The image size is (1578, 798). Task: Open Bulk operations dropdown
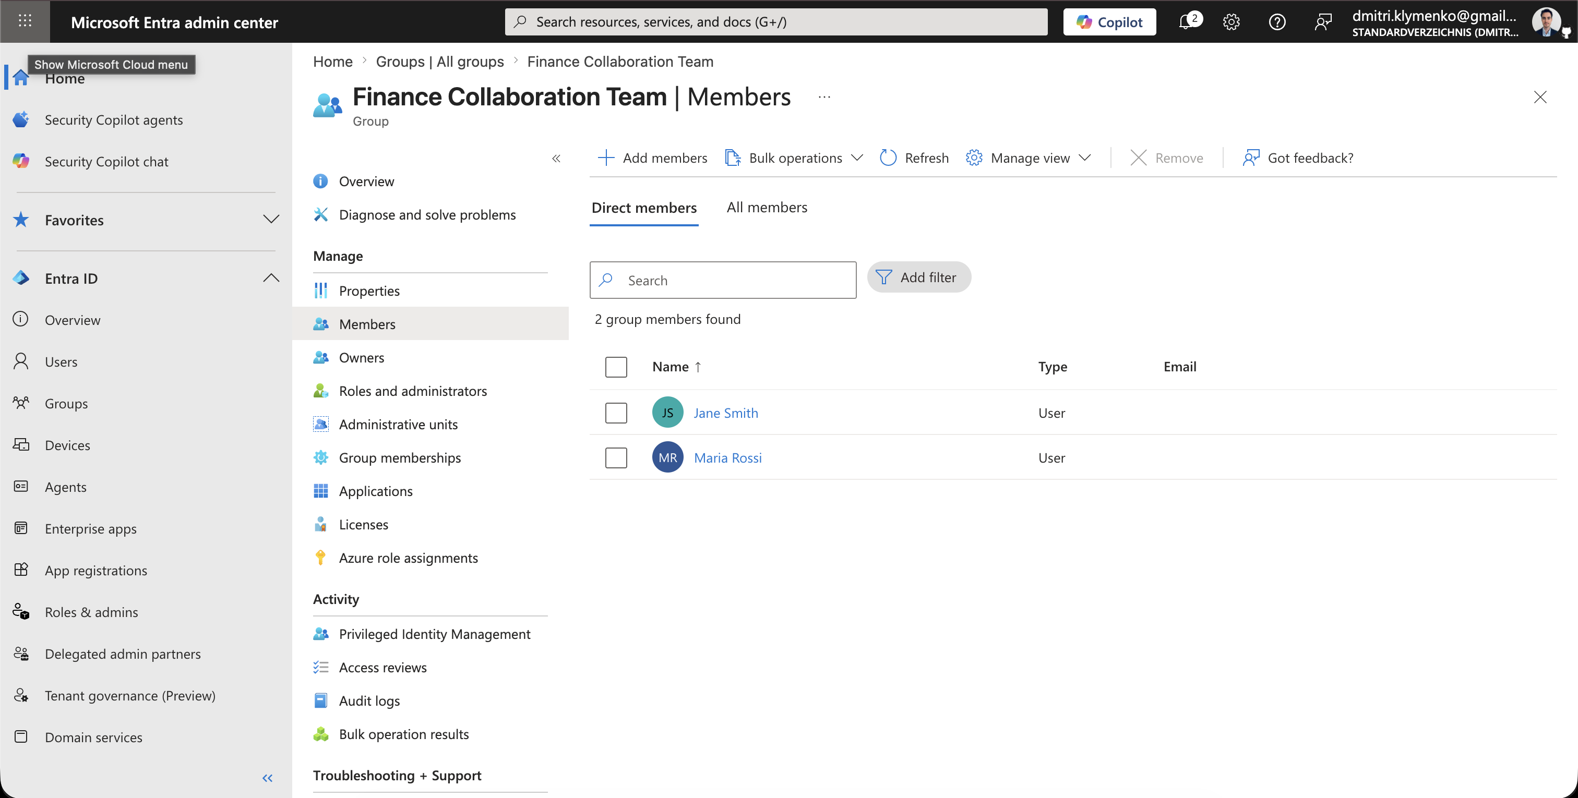pos(794,158)
